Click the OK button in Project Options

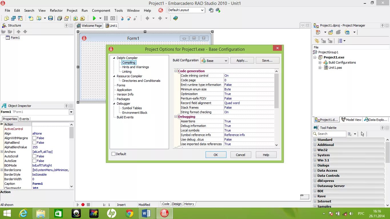click(216, 155)
